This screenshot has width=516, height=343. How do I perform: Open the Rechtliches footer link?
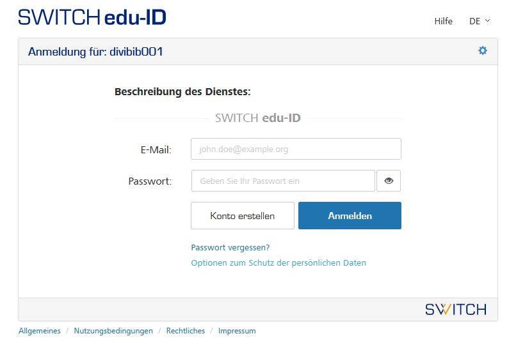(x=186, y=331)
